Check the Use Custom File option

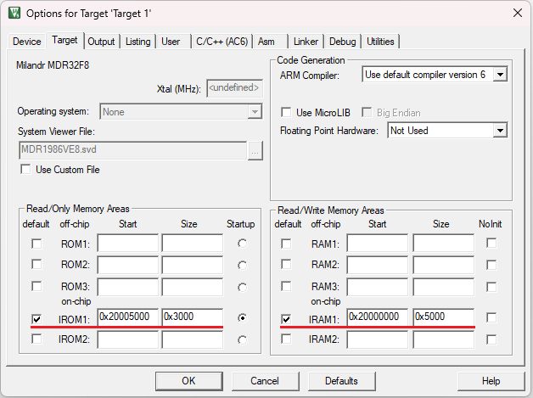25,170
